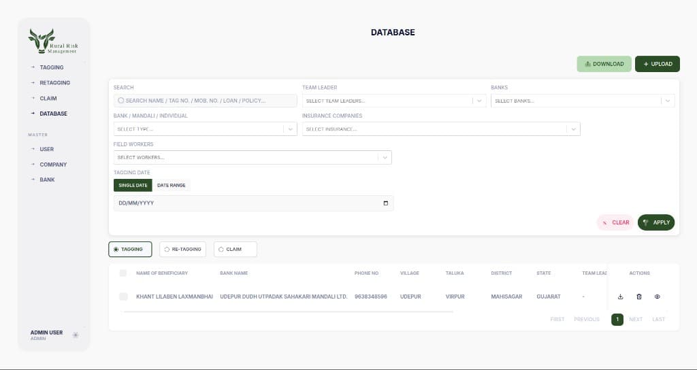Click GUJARAT state cell
697x370 pixels.
(549, 297)
